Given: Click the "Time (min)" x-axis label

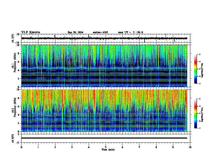Looking at the screenshot, I should (x=108, y=150).
